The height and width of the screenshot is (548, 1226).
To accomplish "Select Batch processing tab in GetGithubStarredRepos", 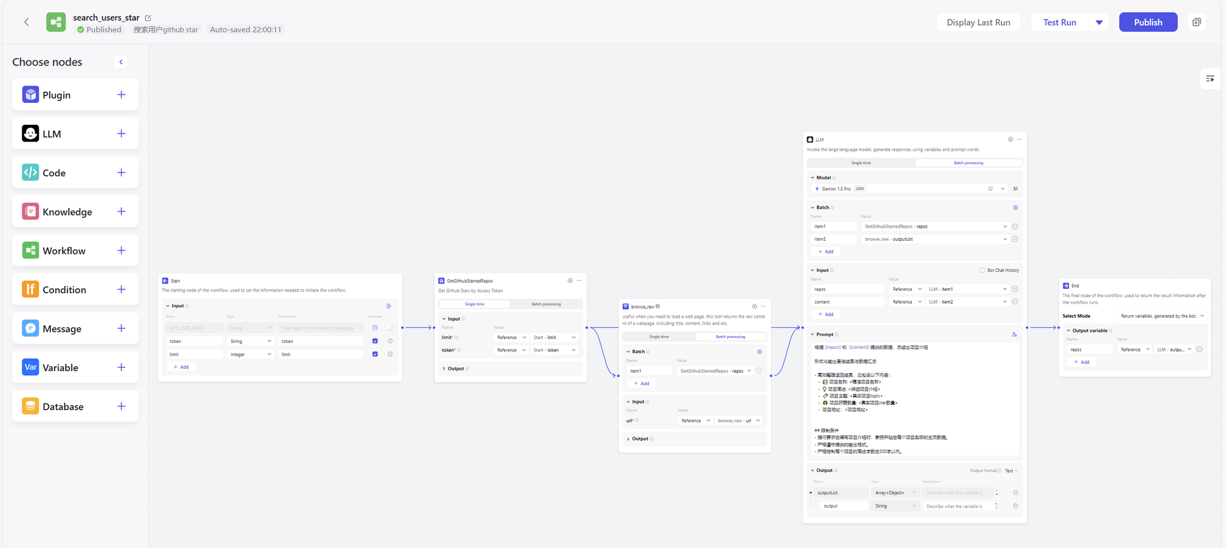I will [546, 304].
